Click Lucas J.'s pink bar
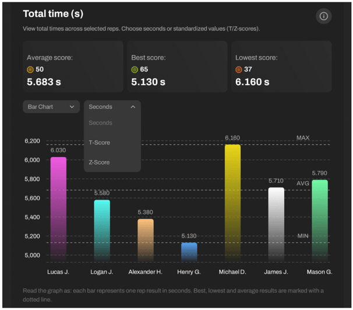This screenshot has width=353, height=310. click(58, 207)
